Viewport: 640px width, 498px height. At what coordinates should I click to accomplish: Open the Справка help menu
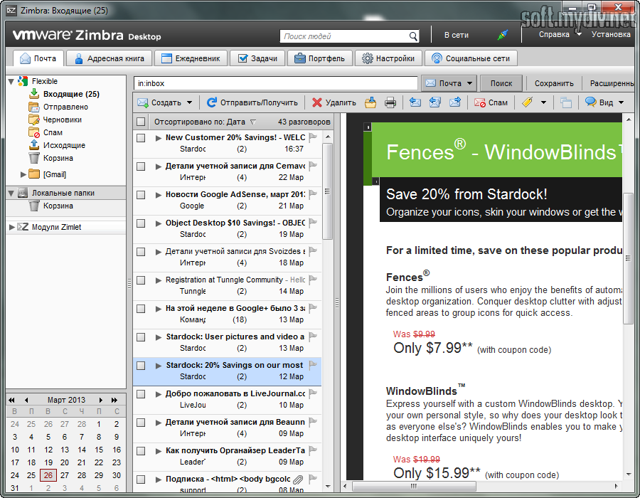coord(560,34)
